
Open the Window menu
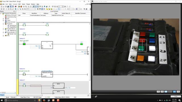click(x=33, y=4)
